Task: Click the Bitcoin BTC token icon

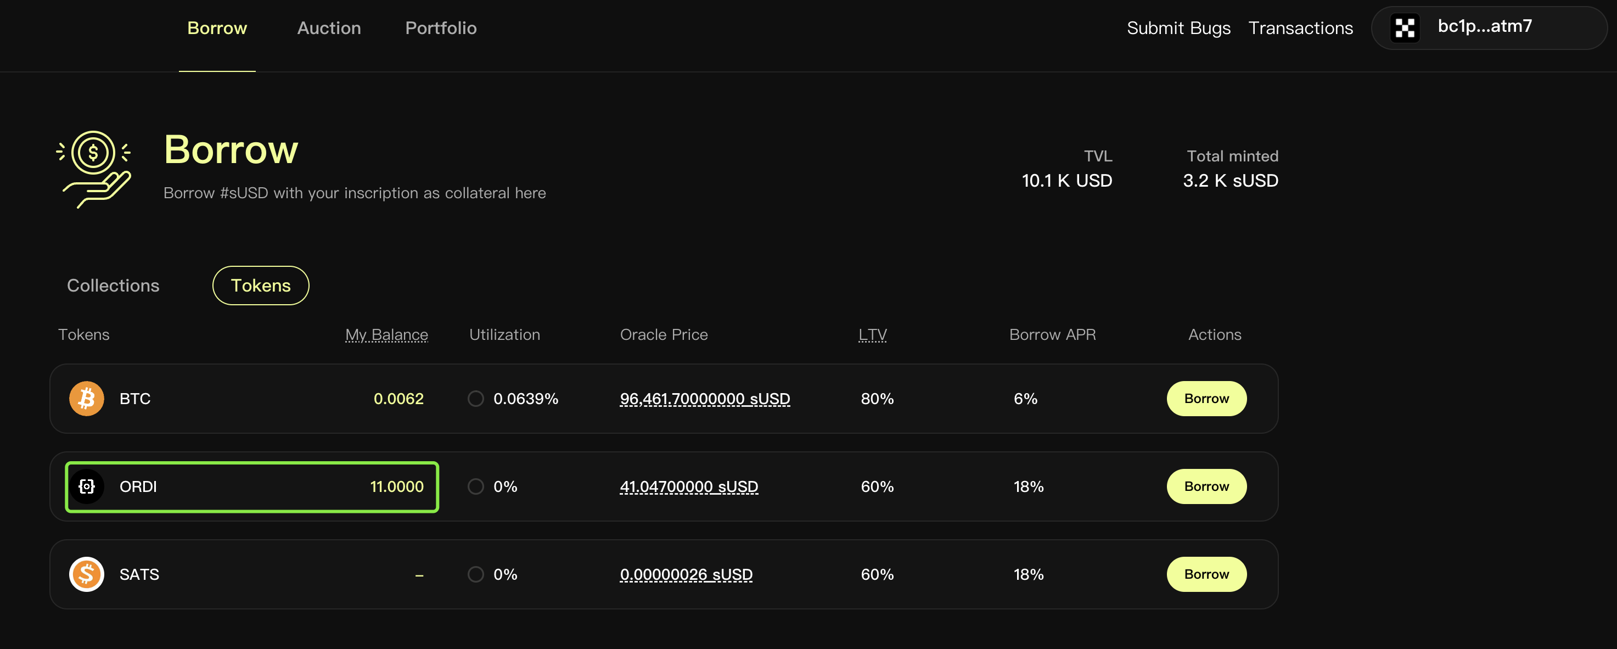Action: pos(87,399)
